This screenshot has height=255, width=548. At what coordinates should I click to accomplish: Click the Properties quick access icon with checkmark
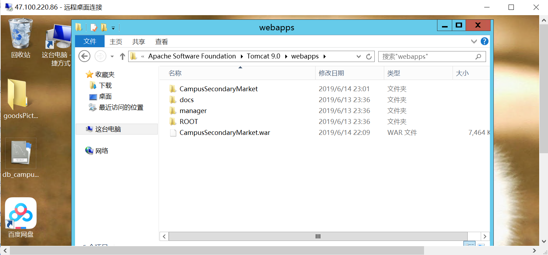click(94, 27)
